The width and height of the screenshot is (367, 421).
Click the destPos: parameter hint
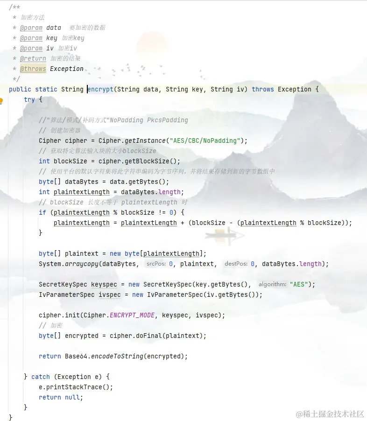[236, 264]
